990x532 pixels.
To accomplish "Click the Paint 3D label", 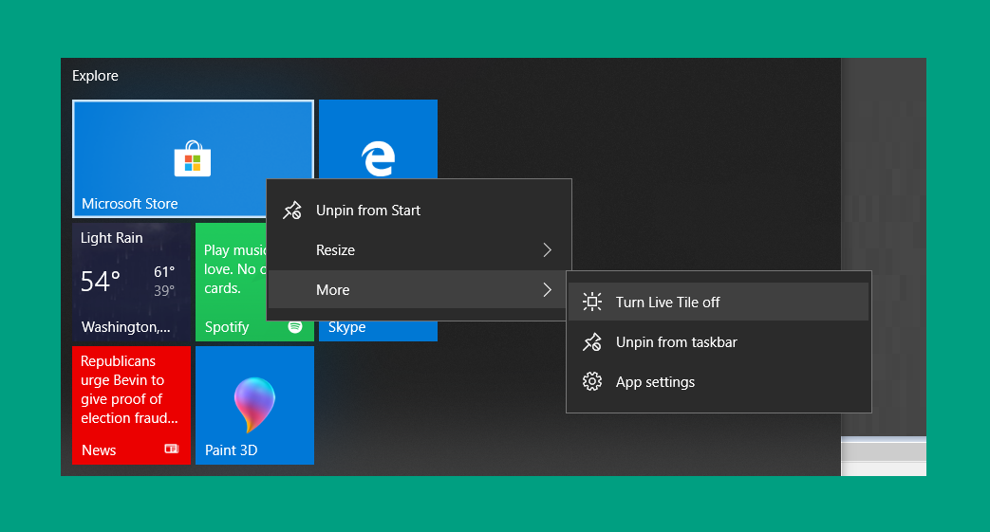I will pyautogui.click(x=231, y=449).
